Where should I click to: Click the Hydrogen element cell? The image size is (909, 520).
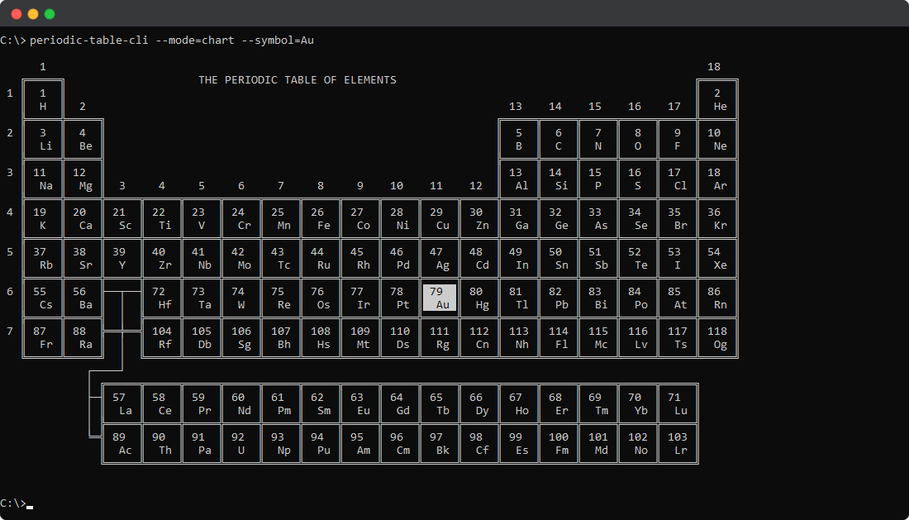(43, 99)
